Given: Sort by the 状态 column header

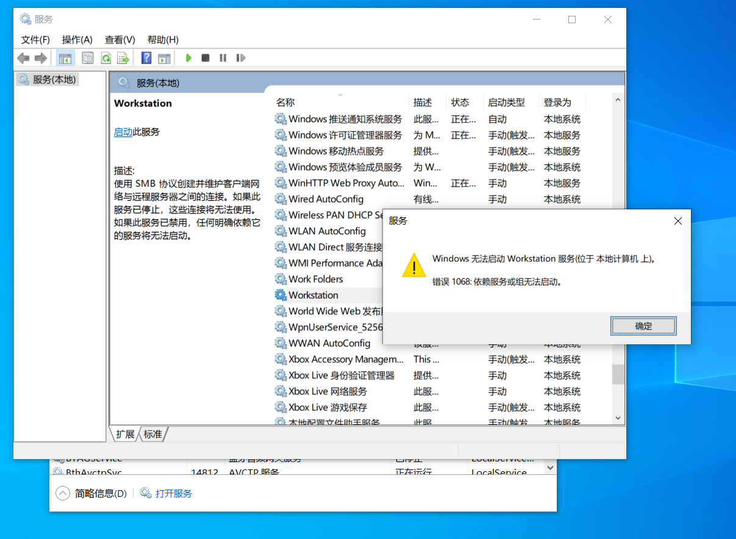Looking at the screenshot, I should coord(465,102).
